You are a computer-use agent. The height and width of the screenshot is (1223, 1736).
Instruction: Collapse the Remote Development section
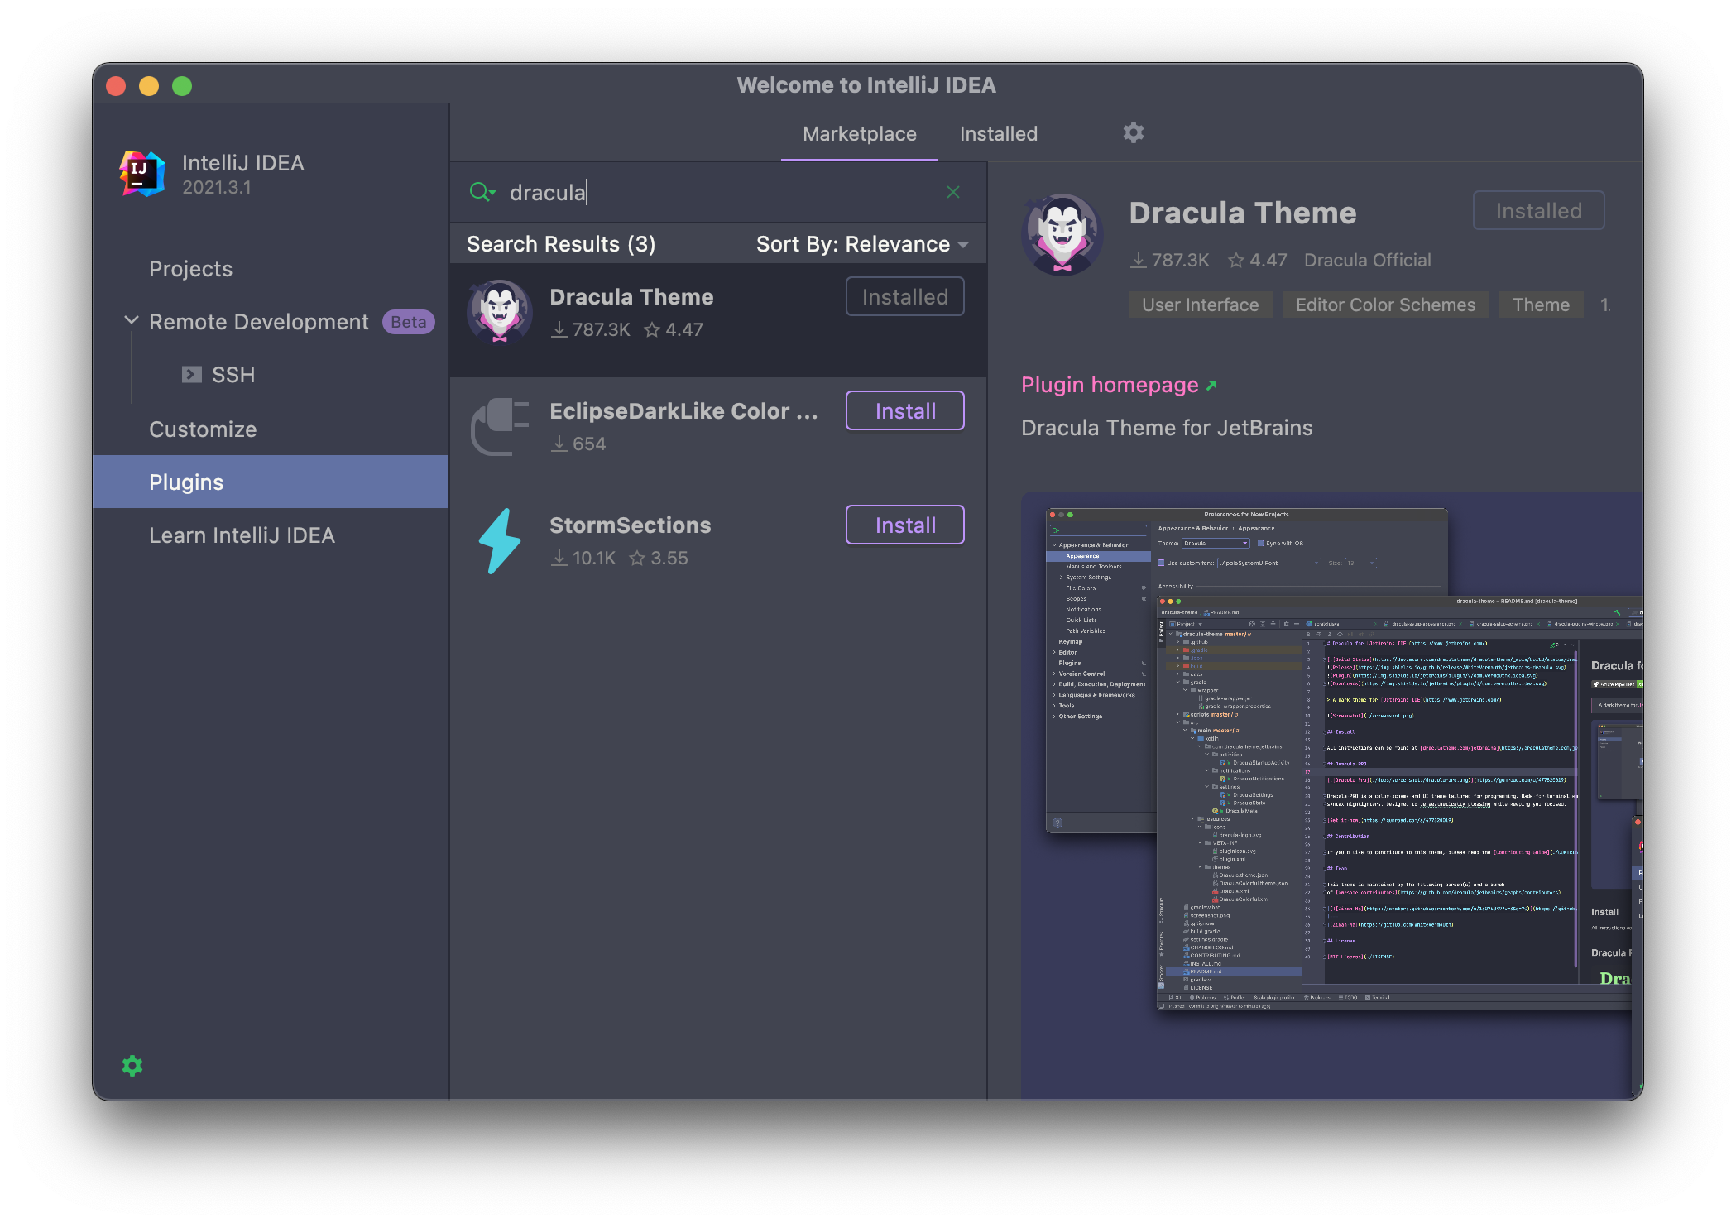(x=131, y=320)
